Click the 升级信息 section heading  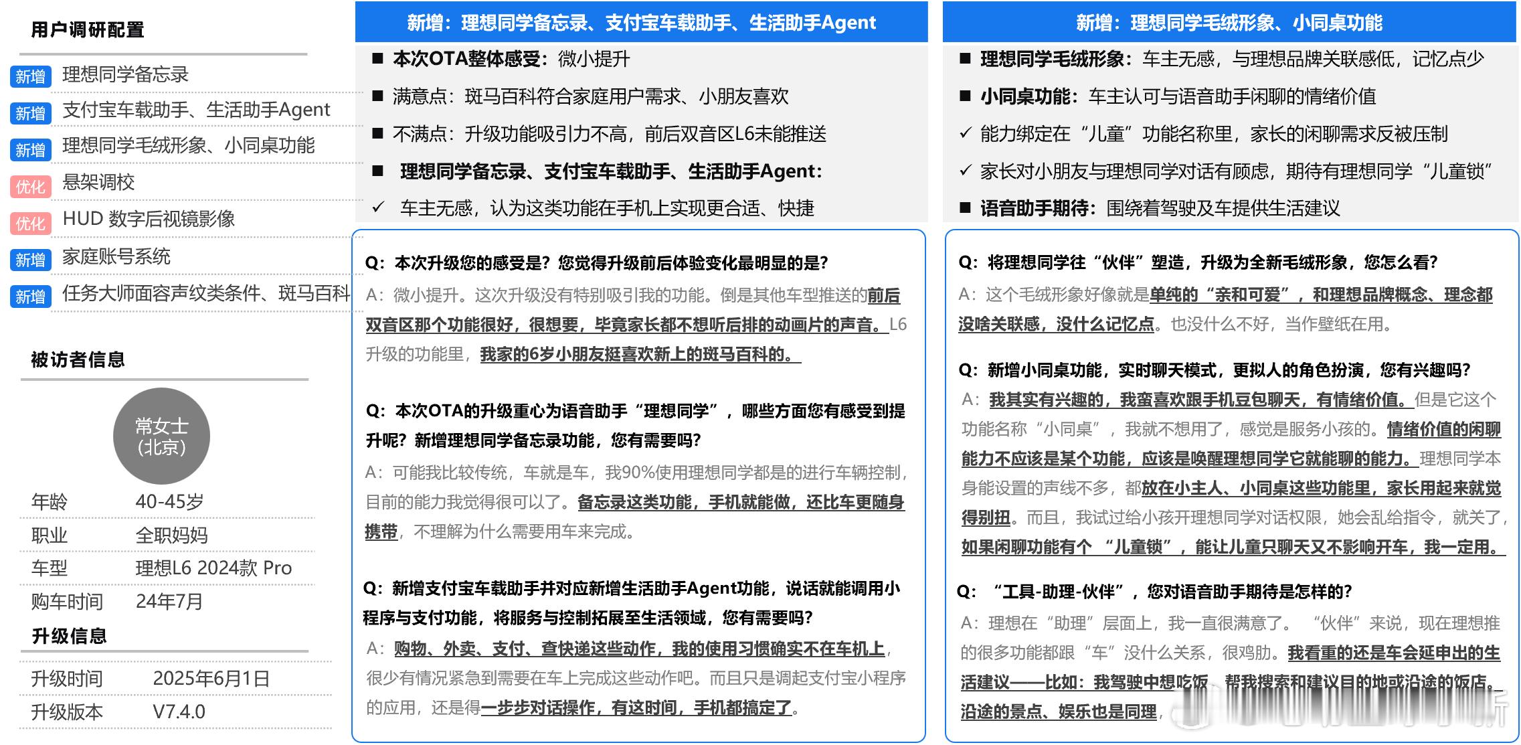70,636
